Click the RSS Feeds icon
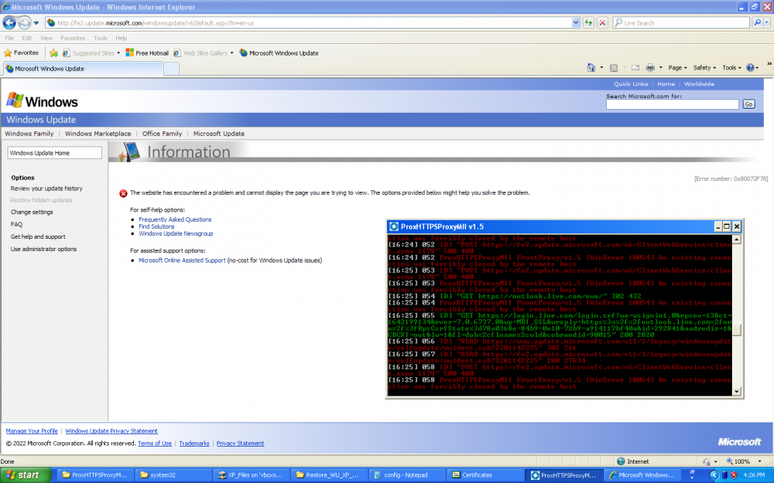Image resolution: width=774 pixels, height=483 pixels. pyautogui.click(x=613, y=68)
